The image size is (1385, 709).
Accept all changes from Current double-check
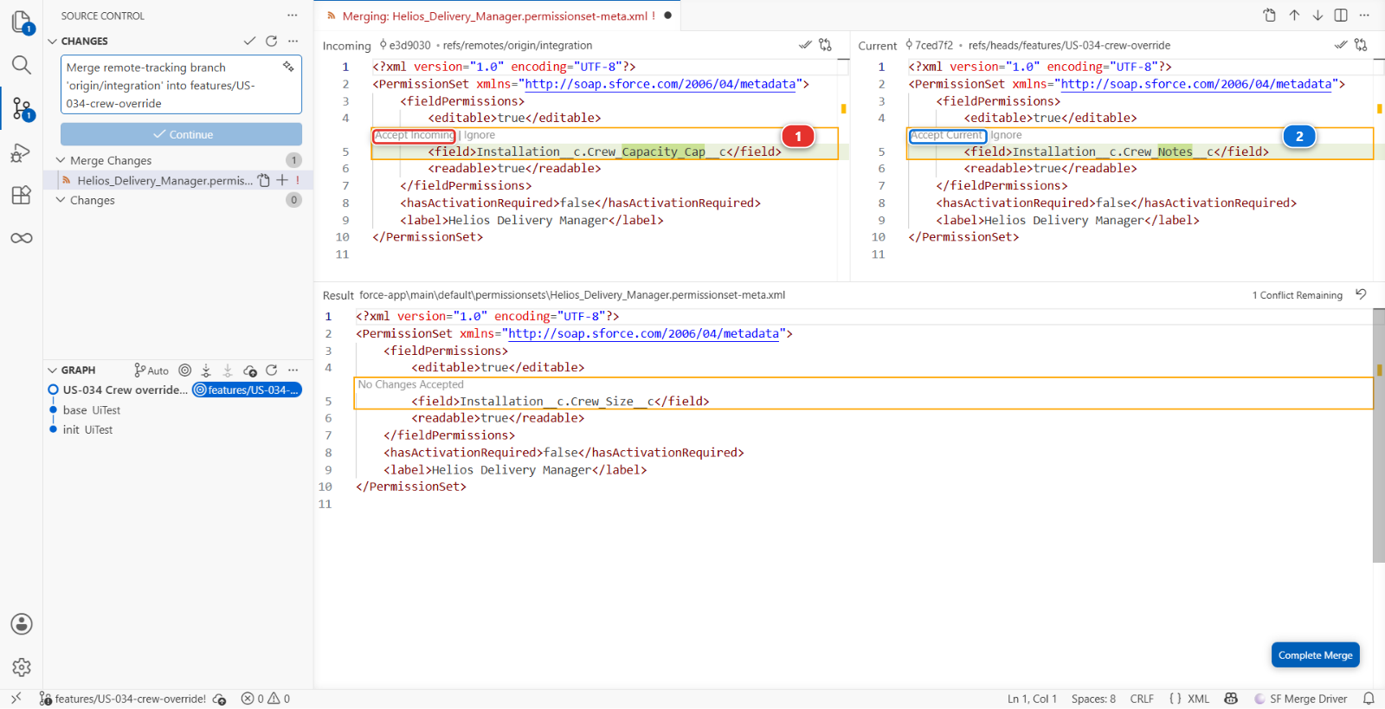[x=1341, y=45]
